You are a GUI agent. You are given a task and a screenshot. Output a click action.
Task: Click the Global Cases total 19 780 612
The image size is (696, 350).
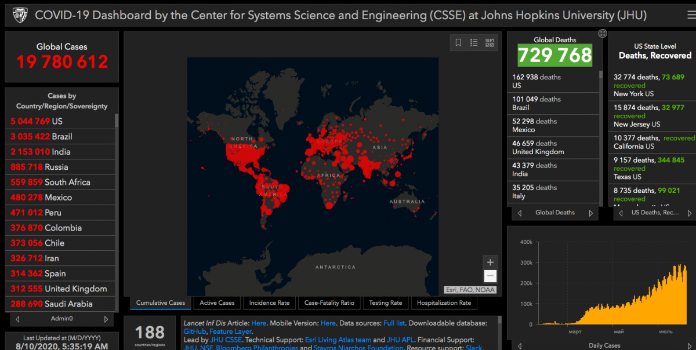pyautogui.click(x=62, y=61)
